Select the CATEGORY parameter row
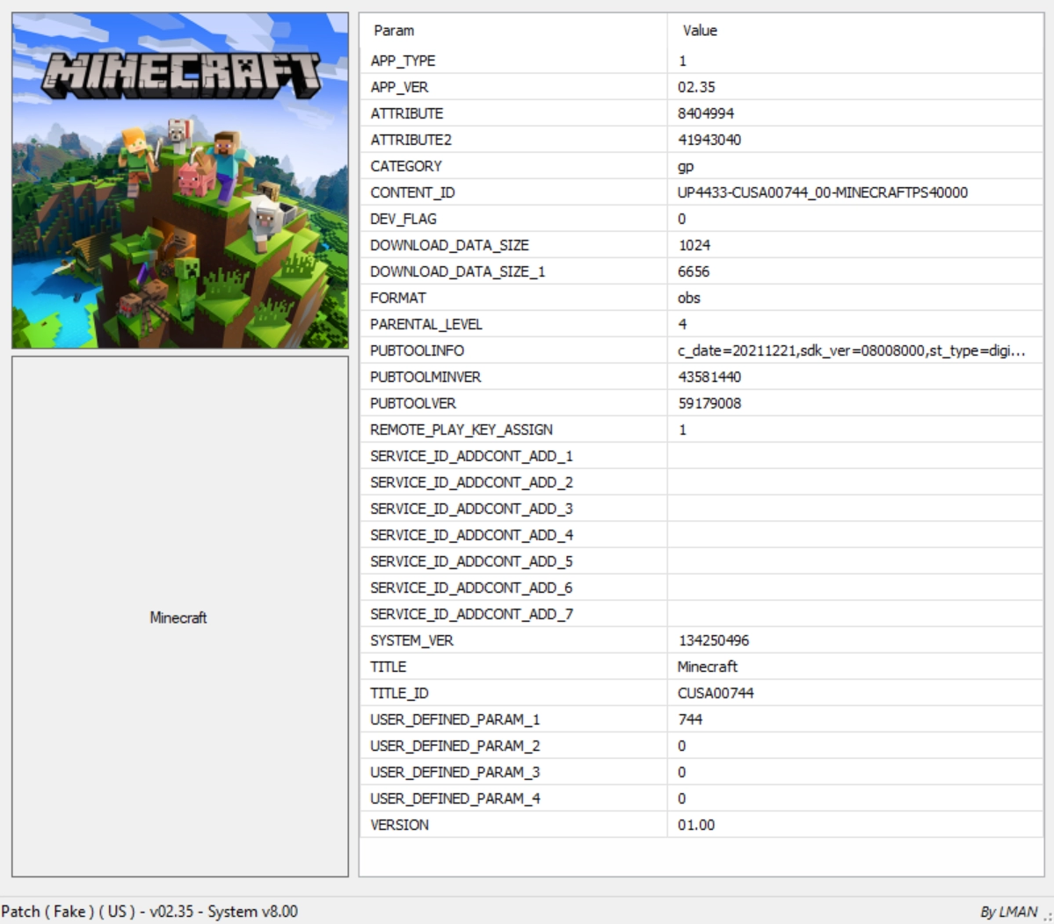Screen dimensions: 1054x924 click(406, 166)
